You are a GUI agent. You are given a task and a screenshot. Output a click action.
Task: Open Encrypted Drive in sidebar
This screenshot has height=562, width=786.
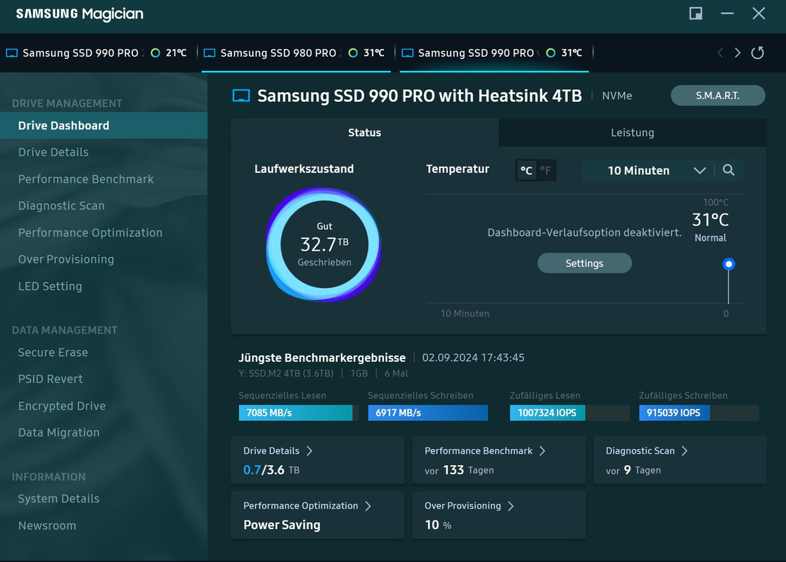coord(104,406)
